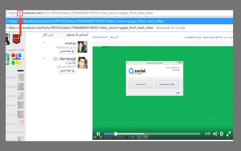The width and height of the screenshot is (241, 151).
Task: Mute the video volume speaker icon
Action: 215,134
